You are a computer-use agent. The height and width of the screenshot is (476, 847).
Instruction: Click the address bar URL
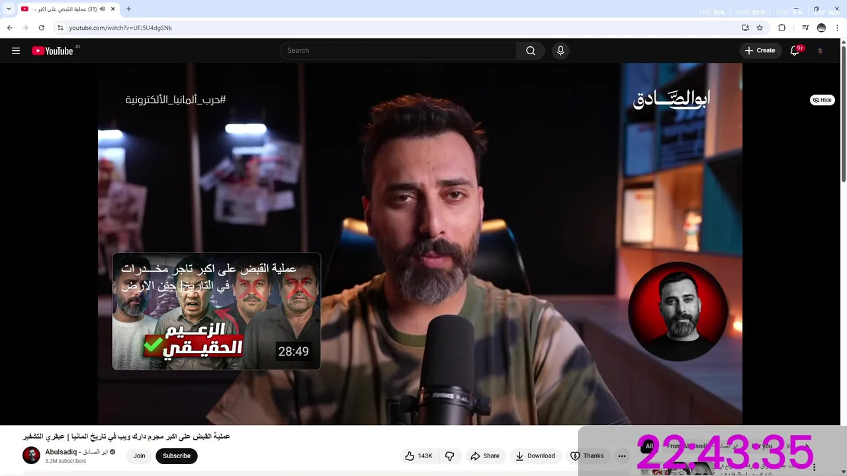click(x=120, y=28)
